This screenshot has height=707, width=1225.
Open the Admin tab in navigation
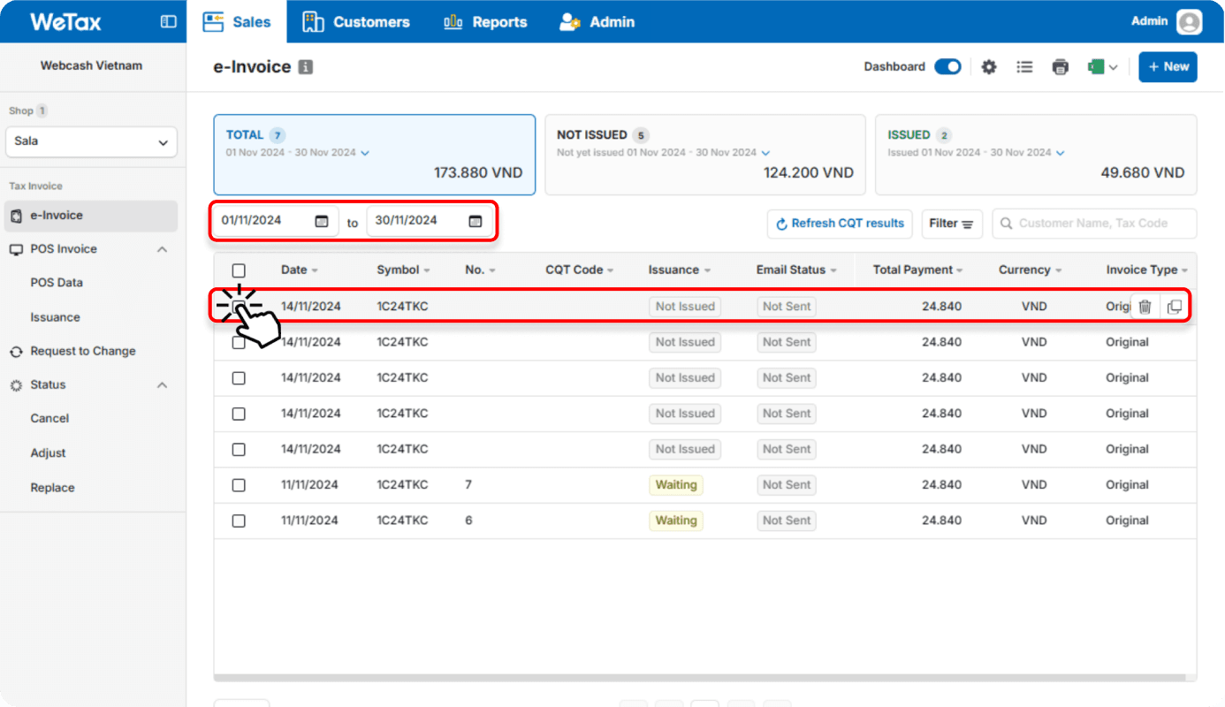(597, 22)
